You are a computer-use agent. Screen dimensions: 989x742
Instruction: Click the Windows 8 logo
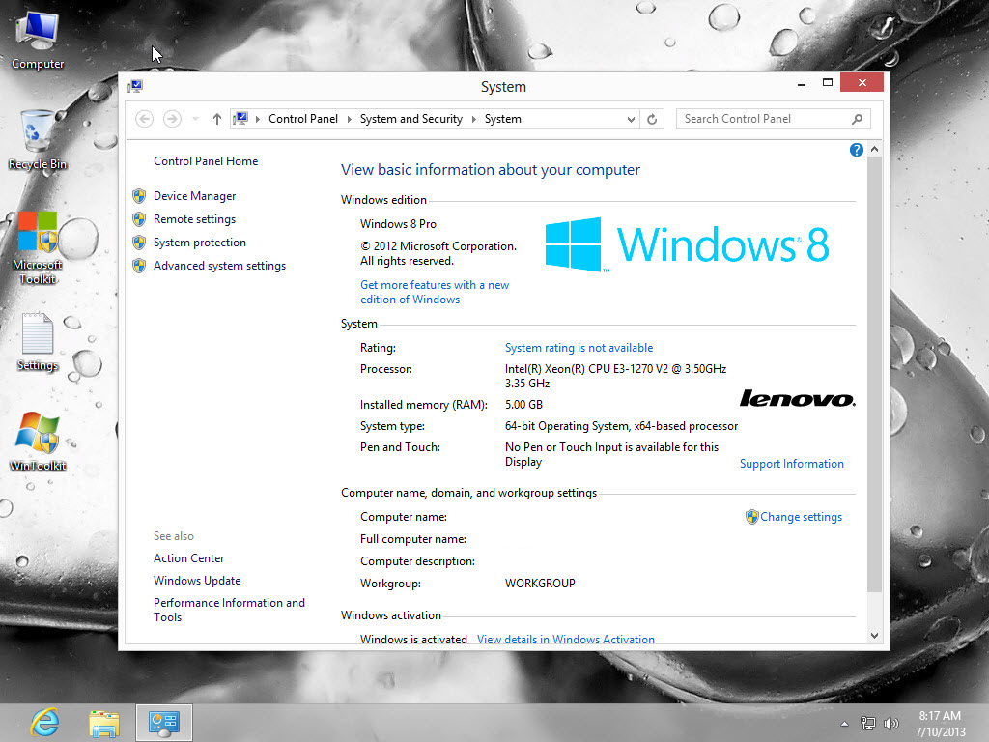(687, 244)
